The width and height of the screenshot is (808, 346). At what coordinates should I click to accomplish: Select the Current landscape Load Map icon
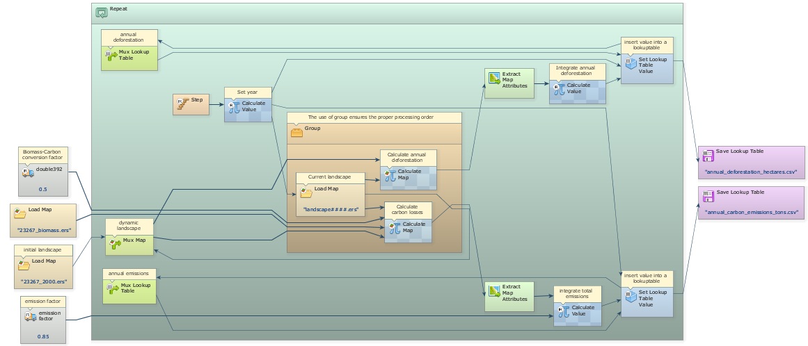pyautogui.click(x=306, y=191)
